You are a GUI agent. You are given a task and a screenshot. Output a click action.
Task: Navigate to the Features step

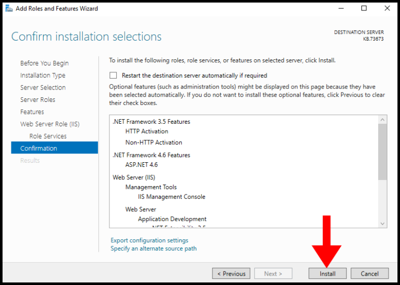[32, 112]
